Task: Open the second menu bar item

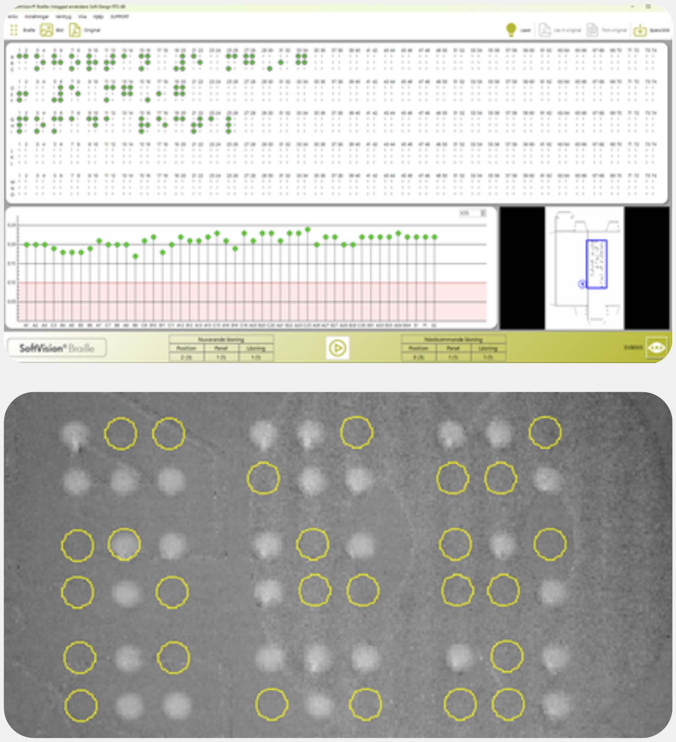Action: click(36, 17)
